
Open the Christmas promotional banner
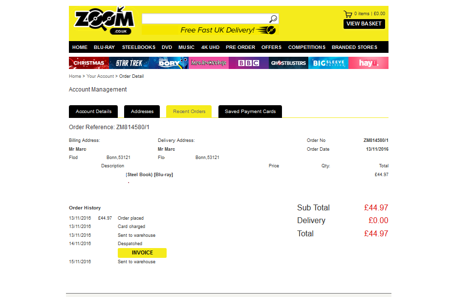89,63
